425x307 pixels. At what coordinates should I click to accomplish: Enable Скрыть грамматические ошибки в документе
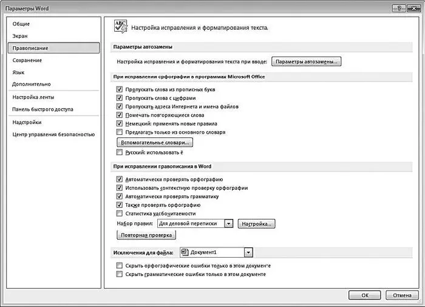coord(119,274)
